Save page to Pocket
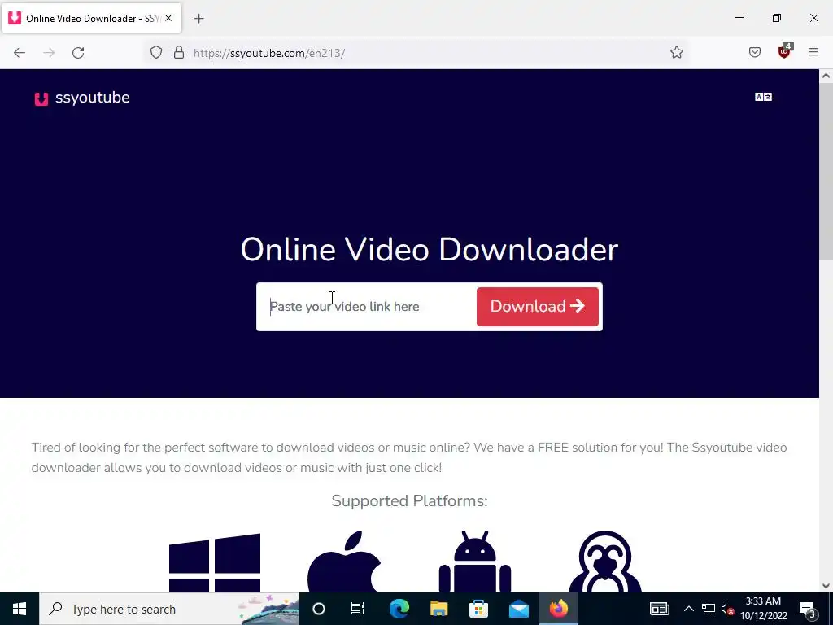Screen dimensions: 833x625 pyautogui.click(x=754, y=52)
